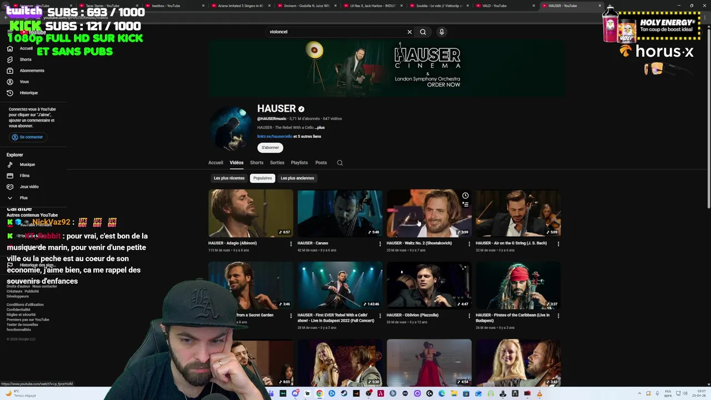The height and width of the screenshot is (400, 711).
Task: Close the HAUSER - YouTube browser tab
Action: click(599, 6)
